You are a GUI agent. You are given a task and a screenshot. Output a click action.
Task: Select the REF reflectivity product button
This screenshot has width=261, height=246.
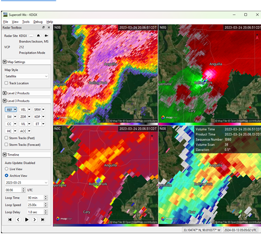(9, 110)
